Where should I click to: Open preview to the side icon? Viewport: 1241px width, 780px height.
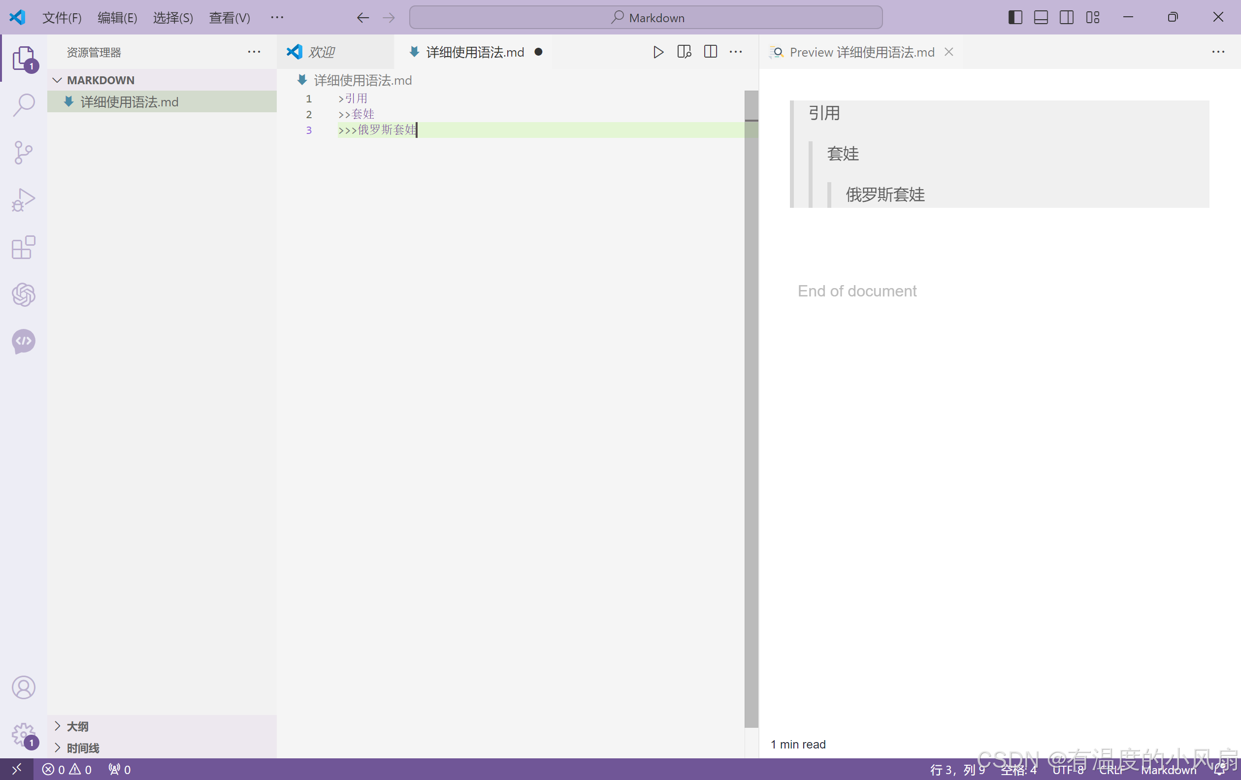684,52
